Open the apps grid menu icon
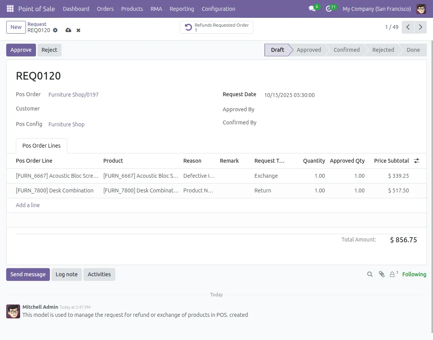The width and height of the screenshot is (433, 340). pos(10,8)
